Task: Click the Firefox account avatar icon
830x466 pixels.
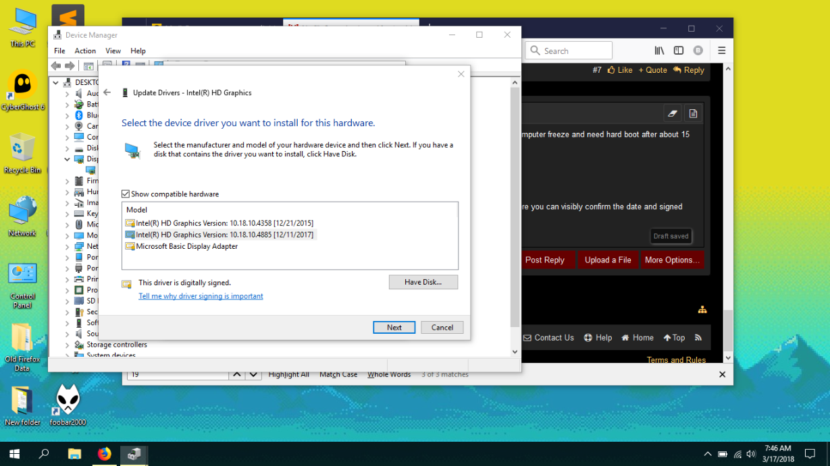Action: point(698,51)
